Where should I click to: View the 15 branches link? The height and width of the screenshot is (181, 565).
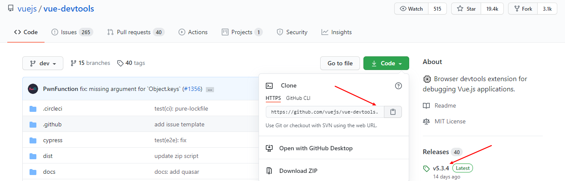pos(90,63)
